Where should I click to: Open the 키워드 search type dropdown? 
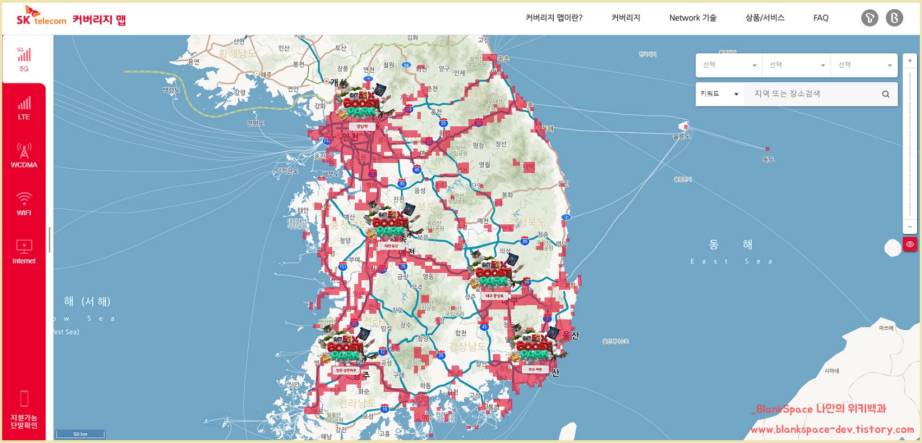720,94
